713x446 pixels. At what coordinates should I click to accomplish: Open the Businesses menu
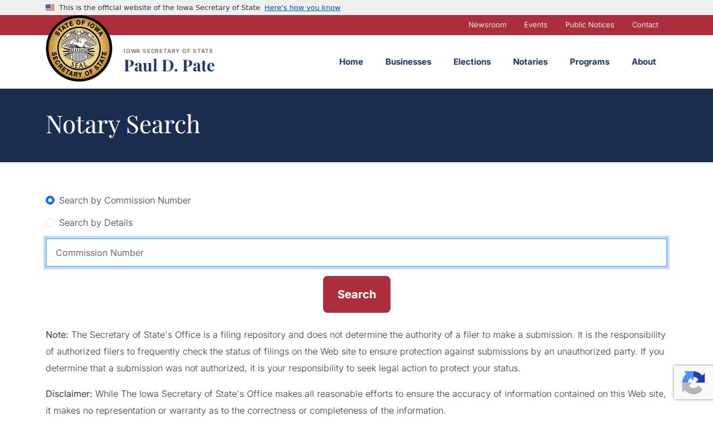pos(408,62)
